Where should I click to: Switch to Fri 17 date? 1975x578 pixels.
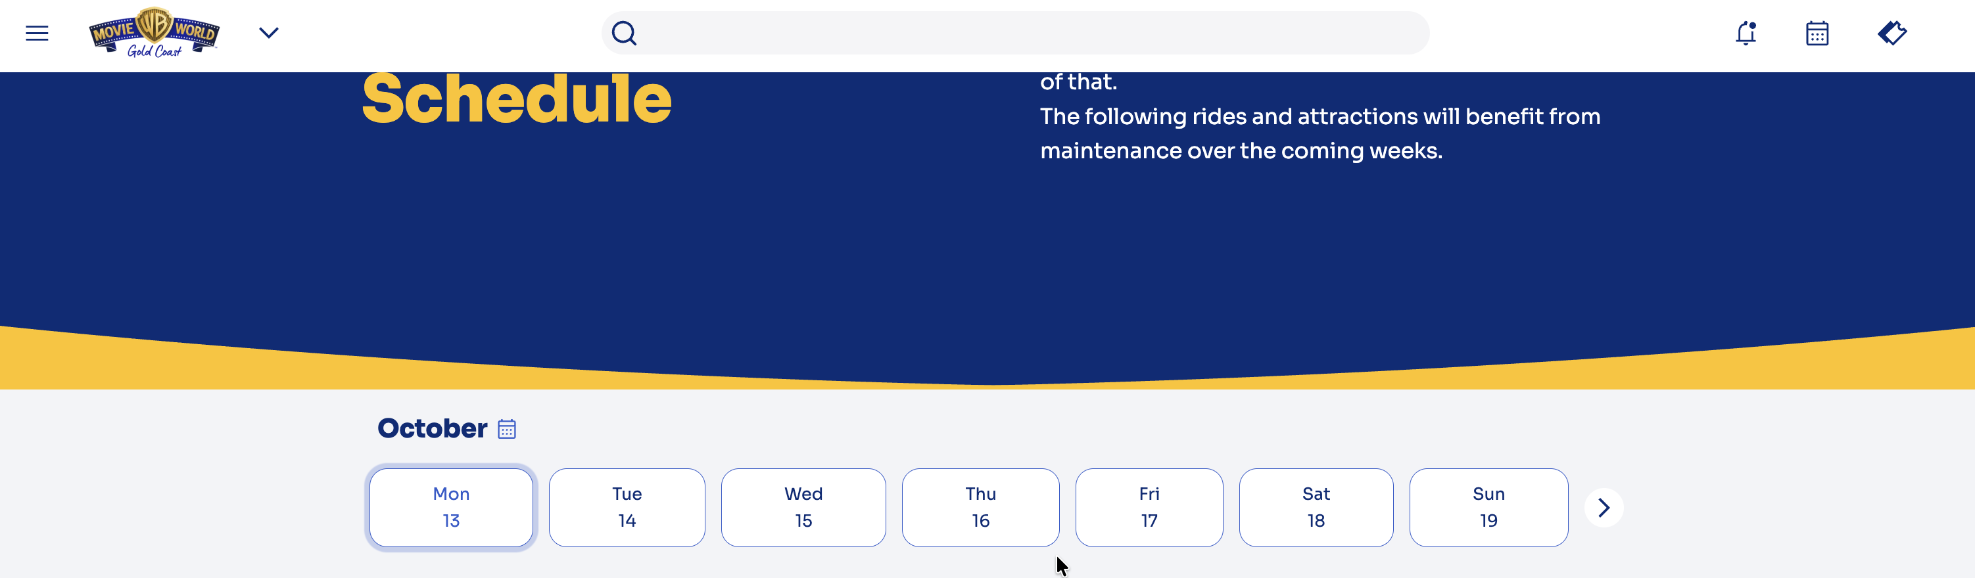(x=1149, y=507)
